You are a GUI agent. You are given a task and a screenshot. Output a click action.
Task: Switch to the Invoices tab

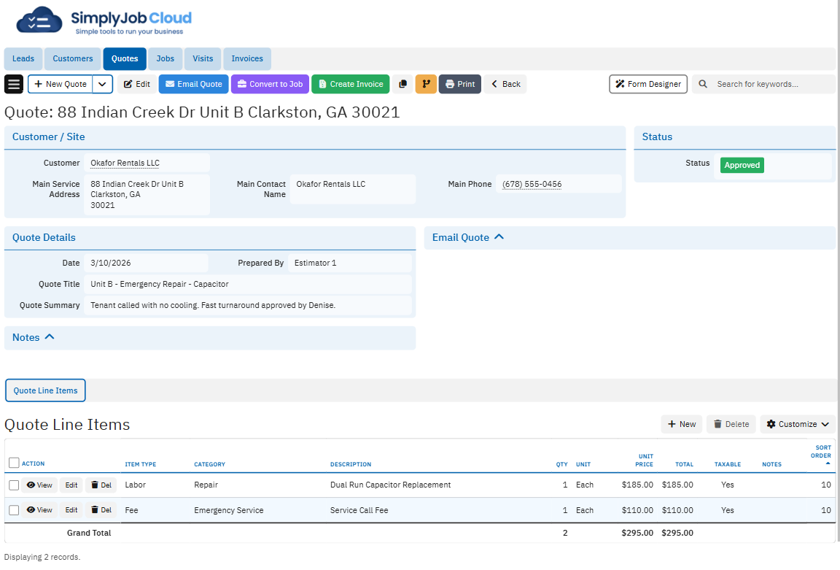pyautogui.click(x=247, y=58)
